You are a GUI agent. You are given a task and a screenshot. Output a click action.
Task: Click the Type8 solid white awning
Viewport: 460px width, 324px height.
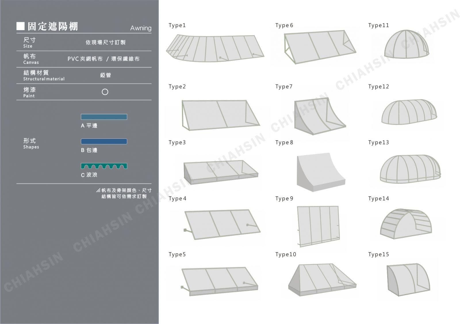pyautogui.click(x=320, y=172)
